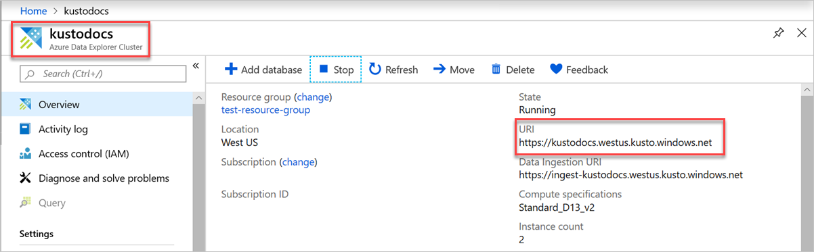Collapse the sidebar with double chevron

click(195, 66)
